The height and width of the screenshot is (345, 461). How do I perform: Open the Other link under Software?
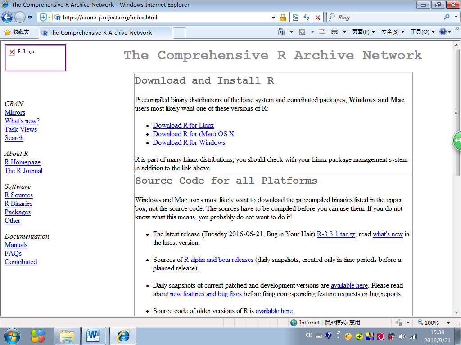tap(12, 221)
